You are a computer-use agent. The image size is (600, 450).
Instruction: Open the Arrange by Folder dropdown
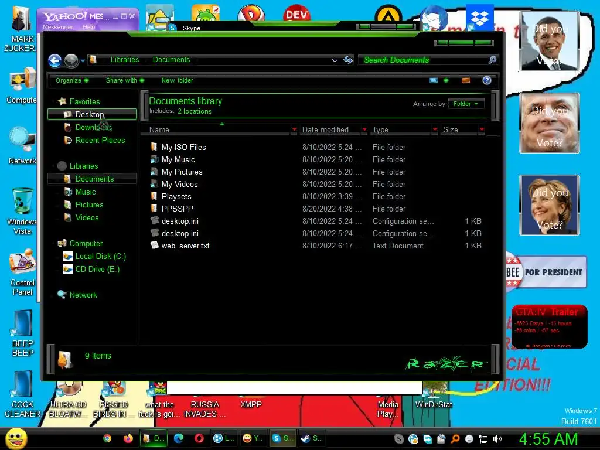[466, 104]
